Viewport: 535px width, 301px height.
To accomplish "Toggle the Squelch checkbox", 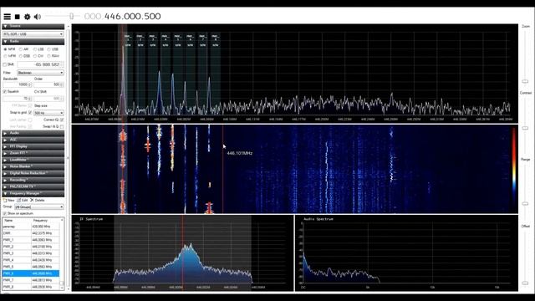I will point(5,91).
